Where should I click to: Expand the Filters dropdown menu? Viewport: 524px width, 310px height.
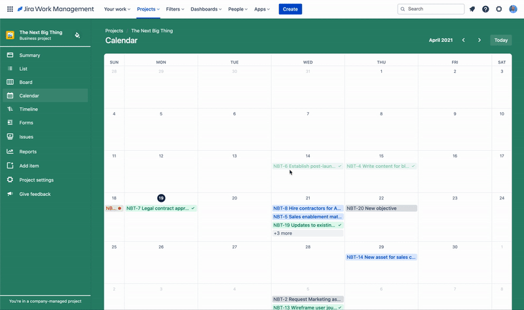[176, 9]
